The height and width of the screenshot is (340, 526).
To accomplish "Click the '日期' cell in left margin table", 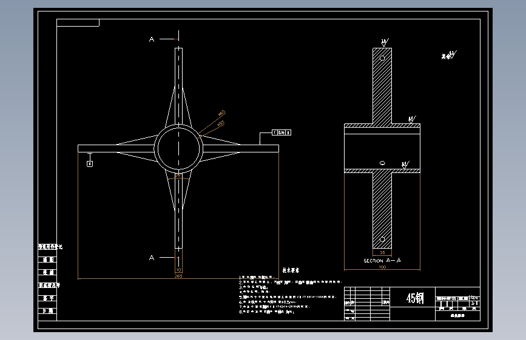I will (47, 311).
